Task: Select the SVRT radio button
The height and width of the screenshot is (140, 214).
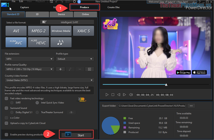Action: pos(12,103)
